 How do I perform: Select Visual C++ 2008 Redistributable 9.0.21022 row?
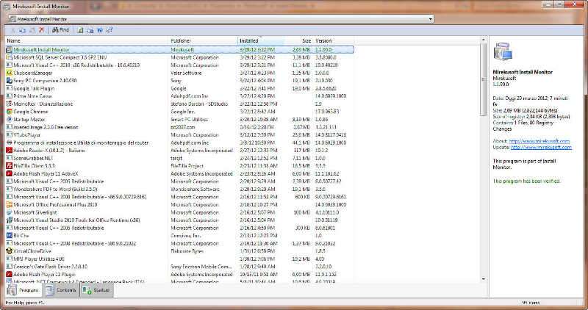(179, 243)
